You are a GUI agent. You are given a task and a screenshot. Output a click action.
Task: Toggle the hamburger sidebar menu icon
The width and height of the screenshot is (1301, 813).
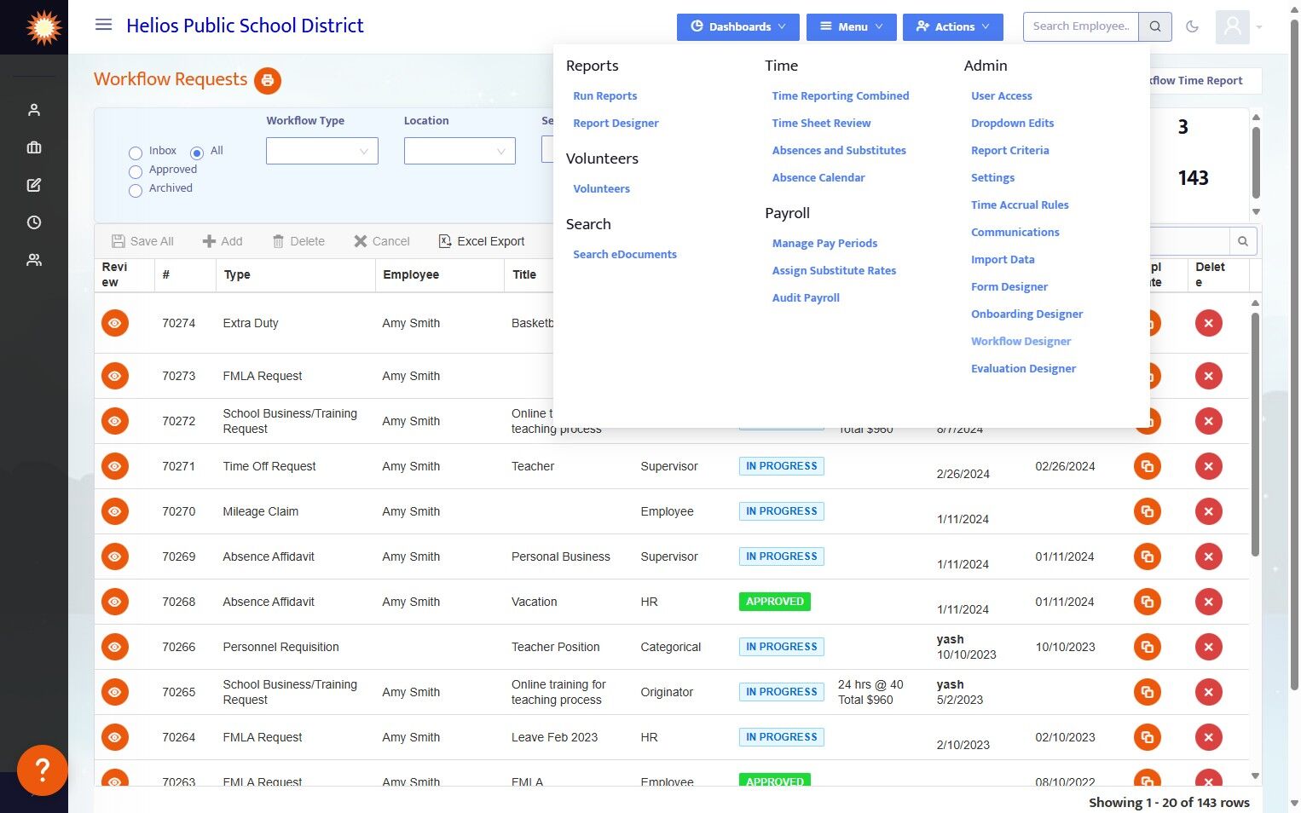pyautogui.click(x=103, y=25)
